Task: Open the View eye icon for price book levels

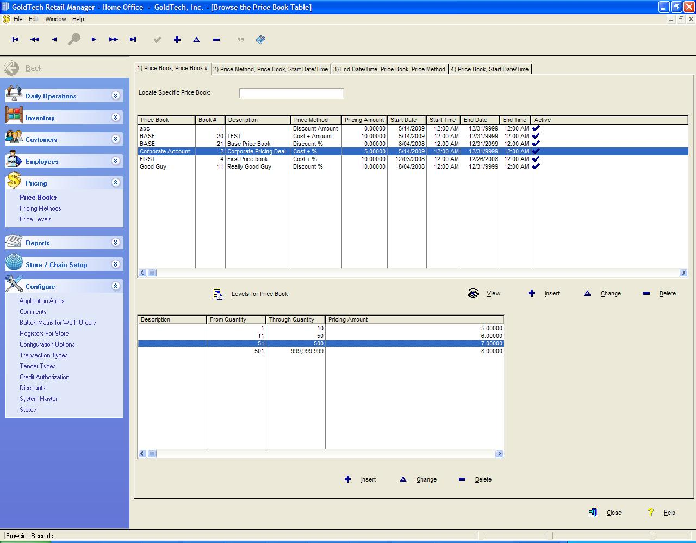Action: click(x=473, y=293)
